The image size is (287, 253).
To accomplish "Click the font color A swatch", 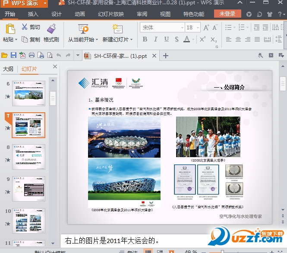I will click(x=186, y=39).
